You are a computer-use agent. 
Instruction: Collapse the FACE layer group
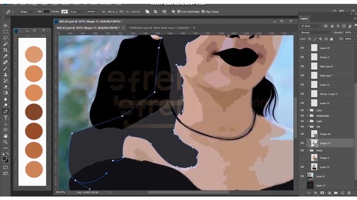(x=308, y=151)
